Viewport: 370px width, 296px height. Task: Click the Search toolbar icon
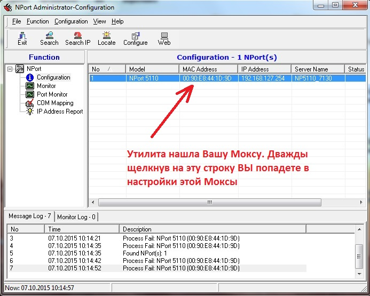click(x=49, y=38)
